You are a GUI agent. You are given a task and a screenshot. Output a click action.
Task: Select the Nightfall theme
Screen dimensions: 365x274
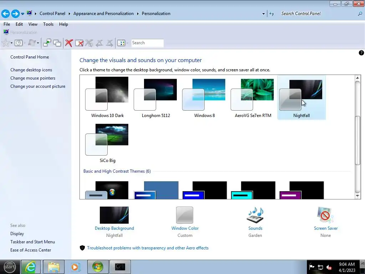(x=302, y=97)
